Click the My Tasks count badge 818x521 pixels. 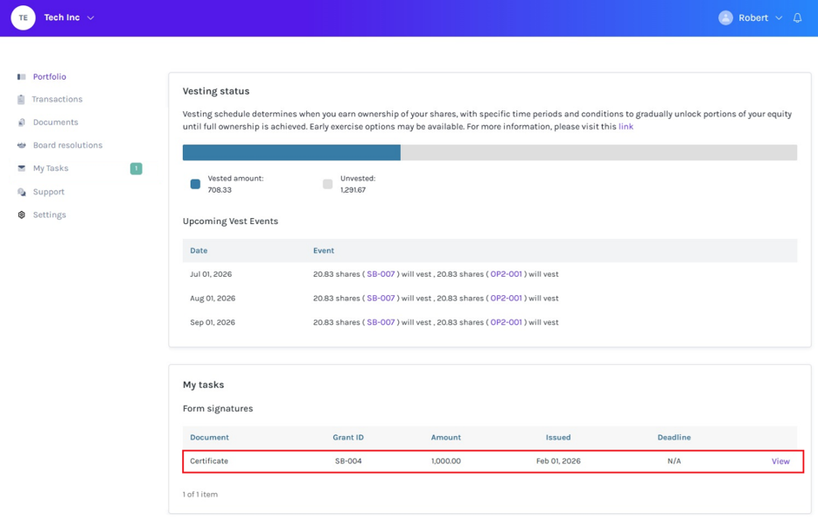click(x=136, y=168)
